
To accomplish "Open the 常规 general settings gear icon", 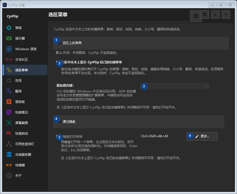I will click(x=9, y=28).
